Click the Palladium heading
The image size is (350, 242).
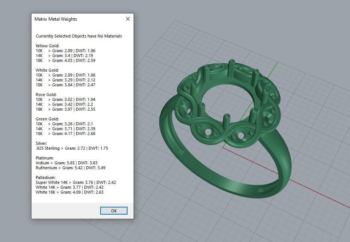pos(45,177)
